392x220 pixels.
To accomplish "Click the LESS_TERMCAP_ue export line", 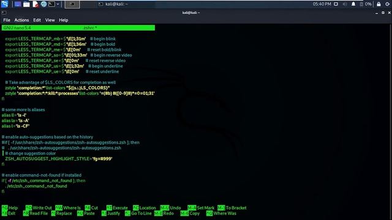I will [62, 71].
